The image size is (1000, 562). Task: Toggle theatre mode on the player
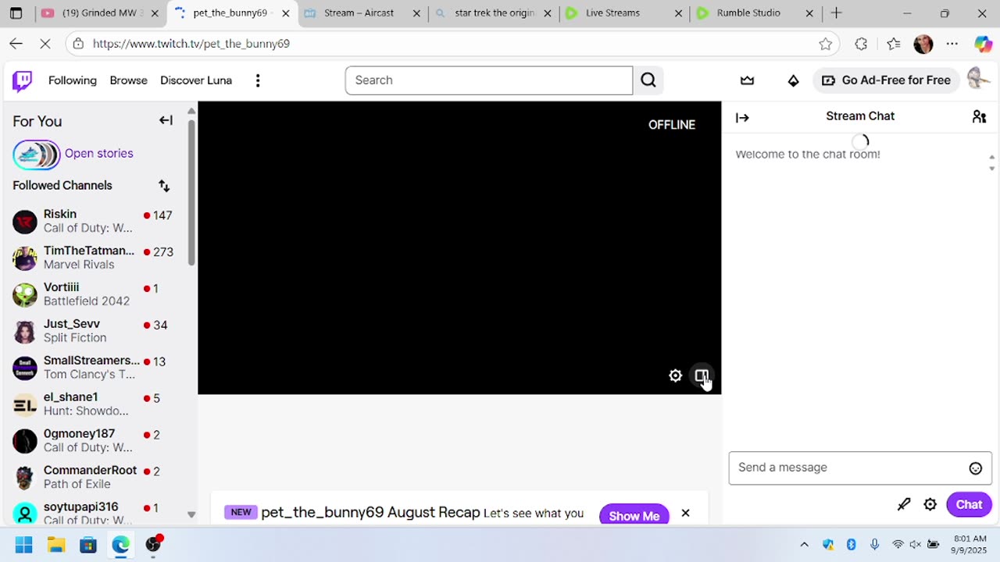point(702,375)
